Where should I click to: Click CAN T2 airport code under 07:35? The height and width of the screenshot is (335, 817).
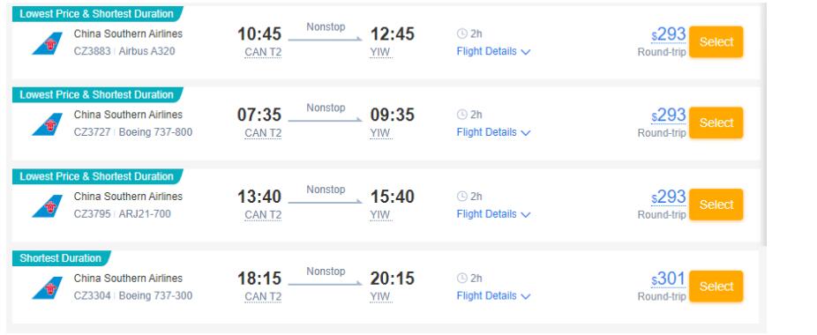(x=263, y=133)
